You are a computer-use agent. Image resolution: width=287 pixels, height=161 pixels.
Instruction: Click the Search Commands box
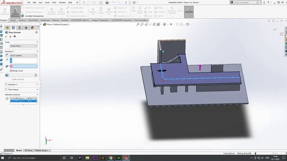coord(245,3)
